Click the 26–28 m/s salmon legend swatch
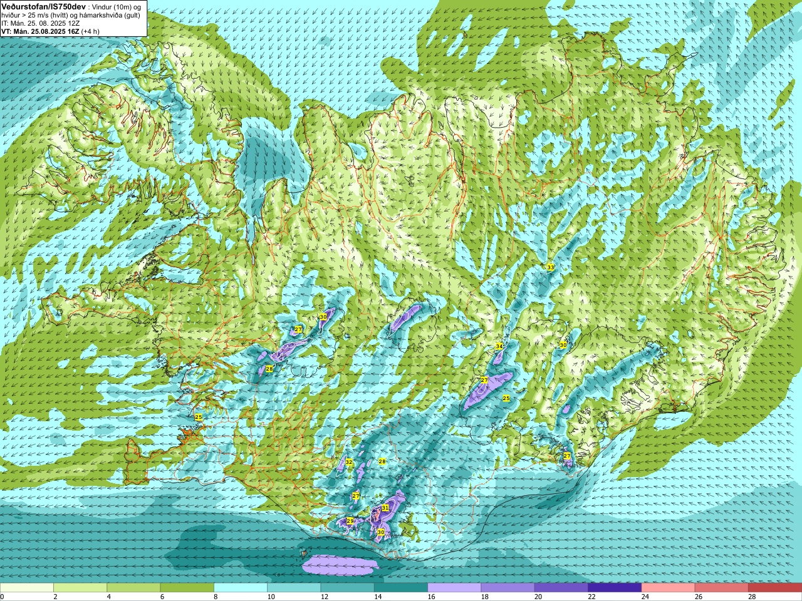Image resolution: width=802 pixels, height=601 pixels. pyautogui.click(x=722, y=588)
